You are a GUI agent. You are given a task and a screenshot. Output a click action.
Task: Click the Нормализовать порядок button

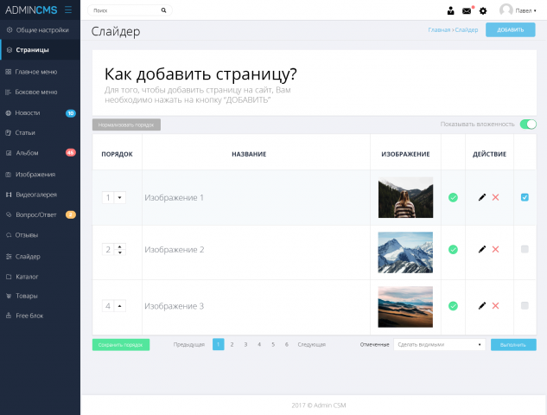tap(126, 124)
